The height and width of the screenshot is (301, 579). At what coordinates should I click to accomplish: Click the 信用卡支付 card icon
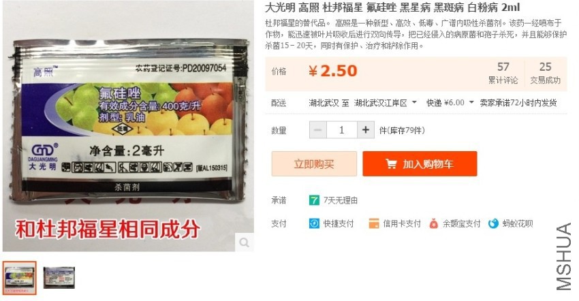click(374, 223)
